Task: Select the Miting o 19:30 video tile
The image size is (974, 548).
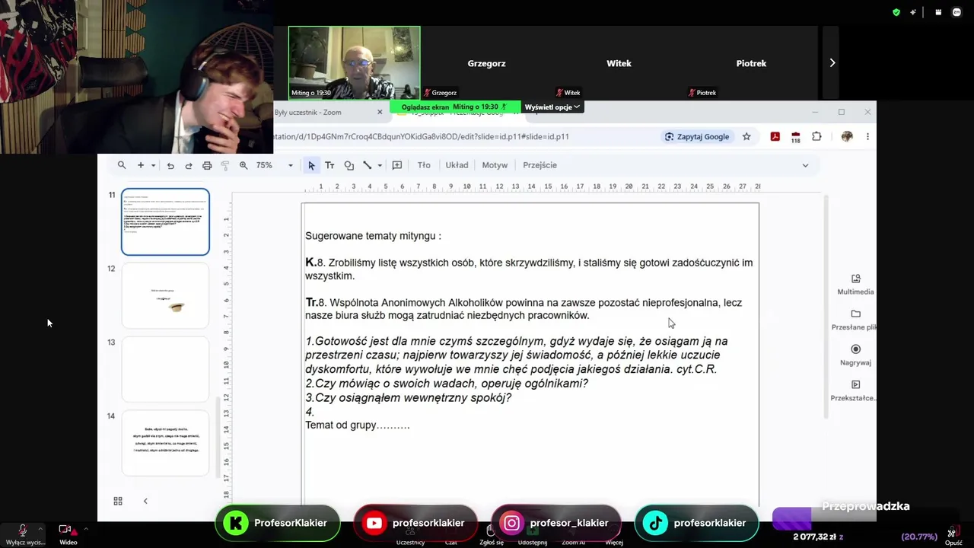Action: coord(354,63)
